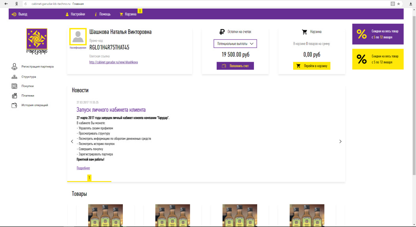Click the third product image
Screen dimensions: 416x227
(240, 216)
